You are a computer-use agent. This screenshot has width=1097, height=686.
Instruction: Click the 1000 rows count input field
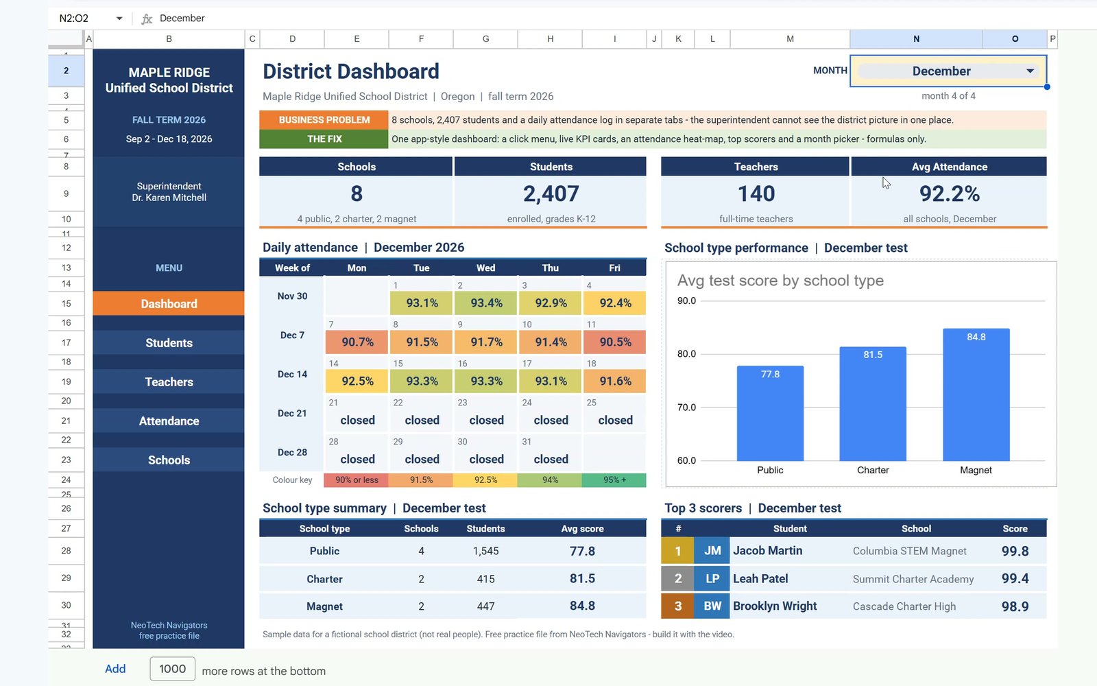[x=173, y=669]
